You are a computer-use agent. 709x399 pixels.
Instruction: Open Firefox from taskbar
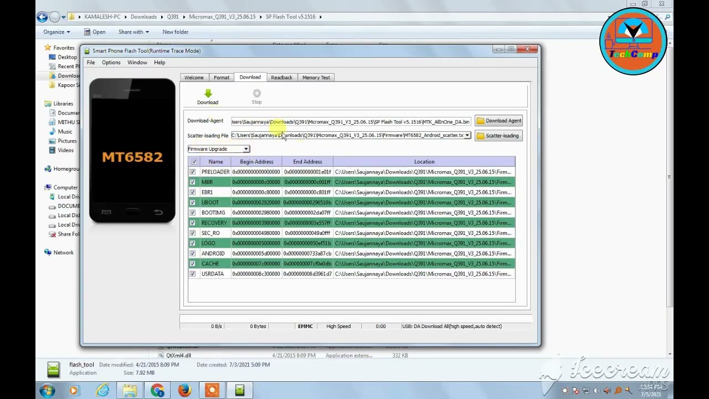[x=184, y=391]
